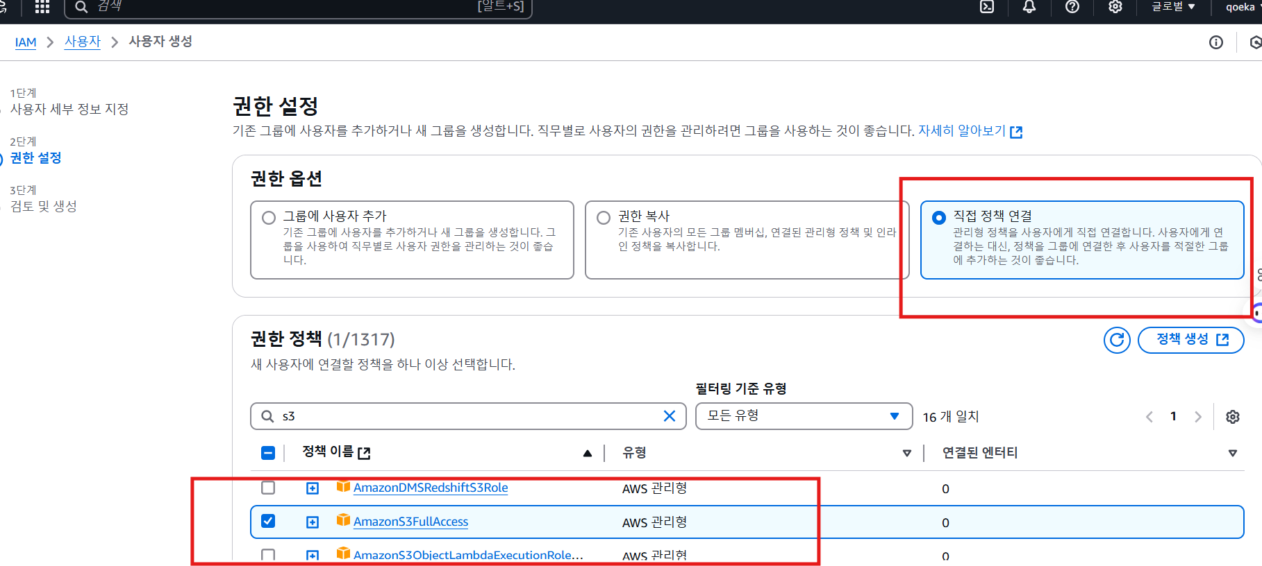
Task: Refresh the permission policies list
Action: pos(1117,340)
